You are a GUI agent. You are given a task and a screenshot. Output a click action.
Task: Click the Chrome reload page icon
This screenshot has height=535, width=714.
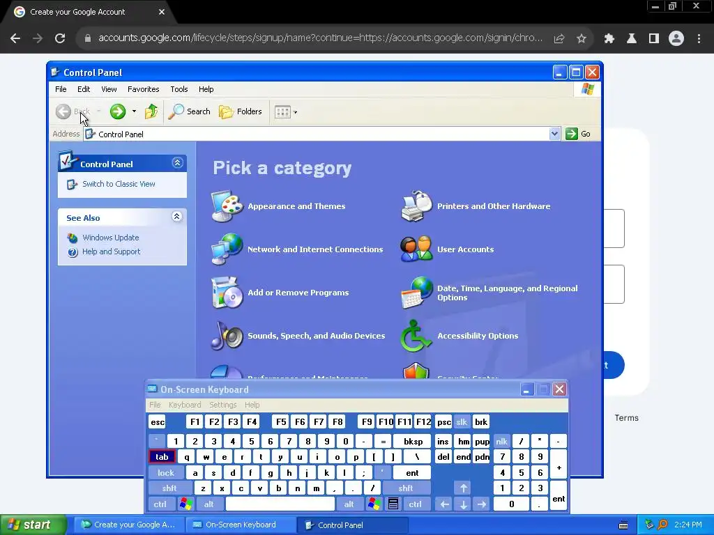tap(60, 39)
